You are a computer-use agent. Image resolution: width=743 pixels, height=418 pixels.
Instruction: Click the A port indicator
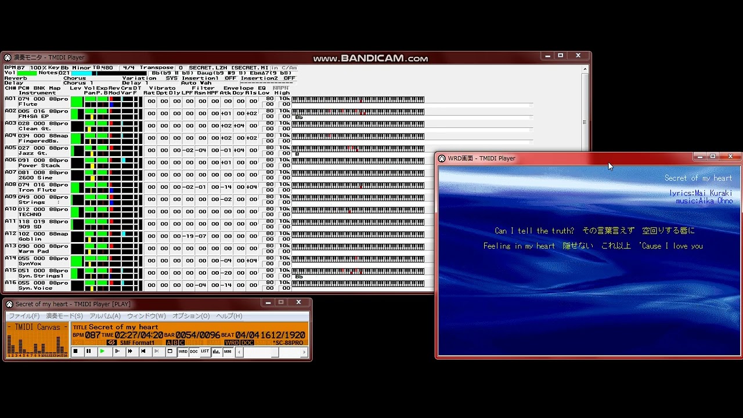[169, 343]
